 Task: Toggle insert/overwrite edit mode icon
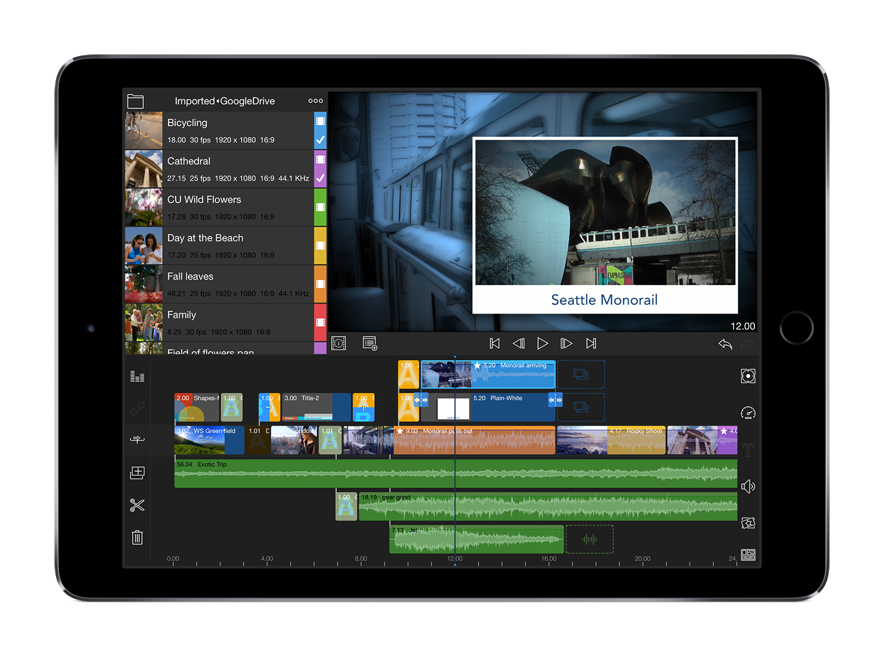coord(137,440)
